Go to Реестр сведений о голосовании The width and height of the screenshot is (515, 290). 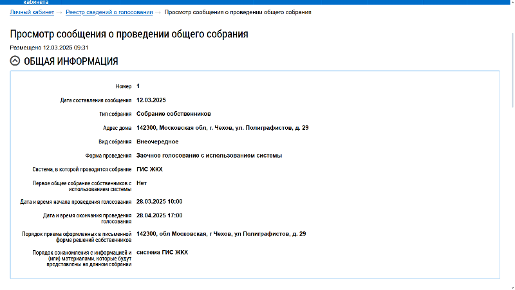tap(109, 12)
